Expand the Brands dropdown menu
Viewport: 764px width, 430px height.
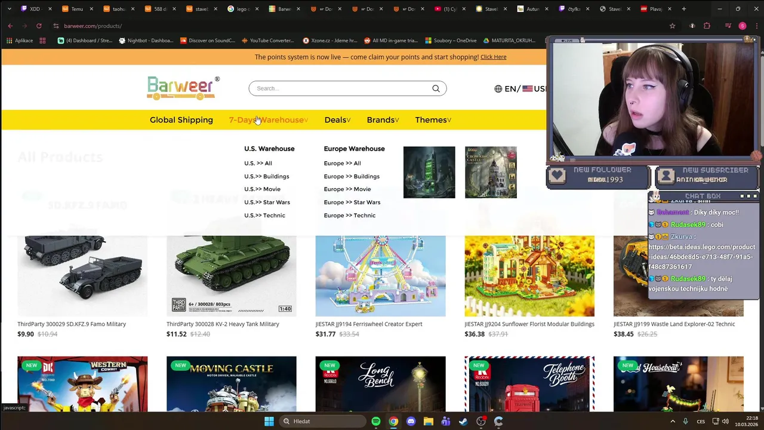point(383,120)
